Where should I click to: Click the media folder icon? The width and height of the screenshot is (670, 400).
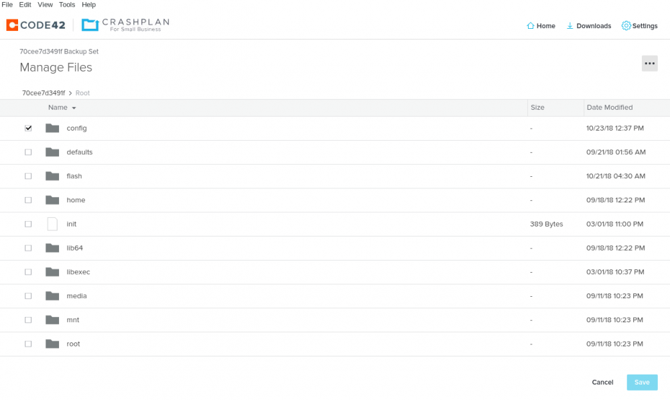(52, 295)
